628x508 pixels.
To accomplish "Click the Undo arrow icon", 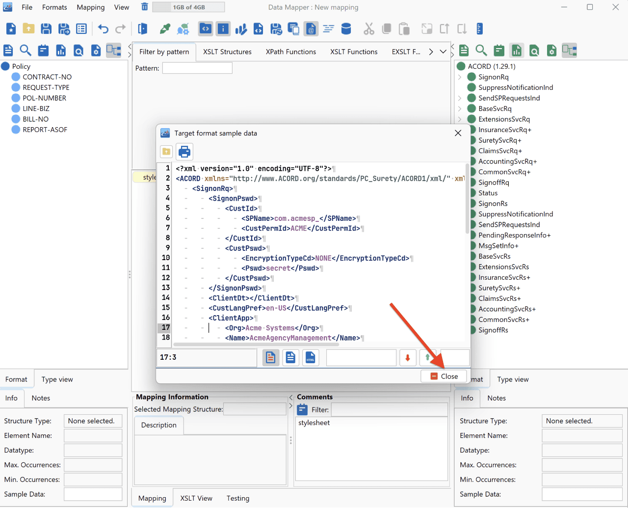I will coord(103,29).
